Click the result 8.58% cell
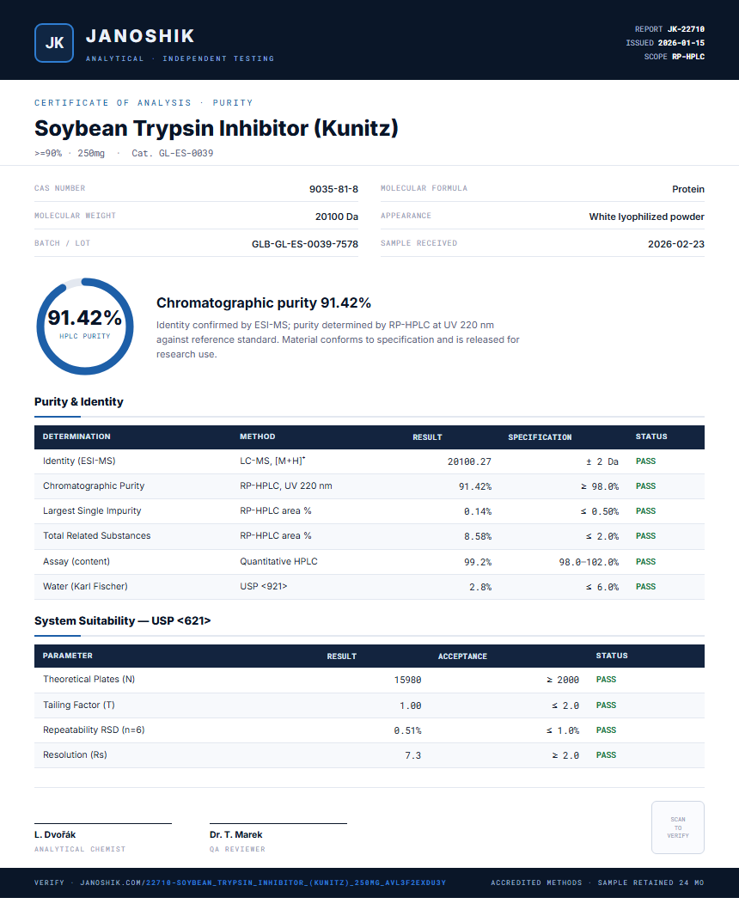 click(x=478, y=536)
